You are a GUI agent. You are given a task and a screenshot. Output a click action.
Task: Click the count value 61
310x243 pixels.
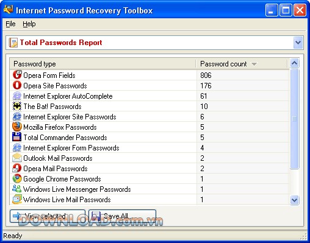coord(204,96)
